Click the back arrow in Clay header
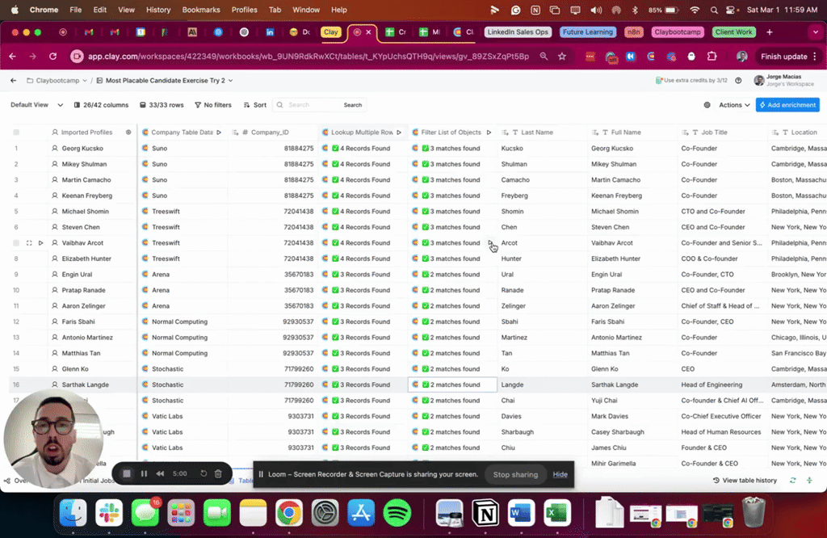The height and width of the screenshot is (538, 827). click(13, 81)
